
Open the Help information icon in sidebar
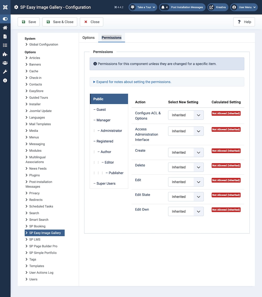[5, 81]
